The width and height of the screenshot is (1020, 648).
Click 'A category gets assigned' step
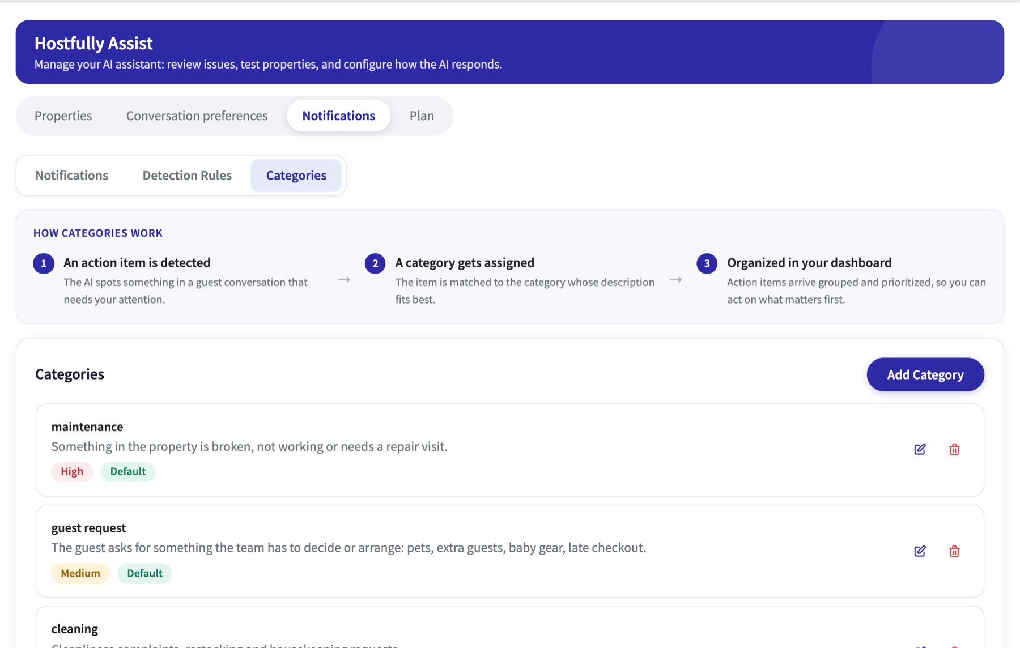[x=465, y=263]
